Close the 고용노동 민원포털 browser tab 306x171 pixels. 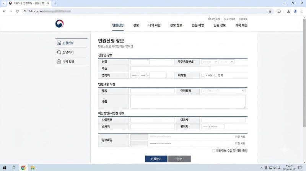(x=48, y=3)
